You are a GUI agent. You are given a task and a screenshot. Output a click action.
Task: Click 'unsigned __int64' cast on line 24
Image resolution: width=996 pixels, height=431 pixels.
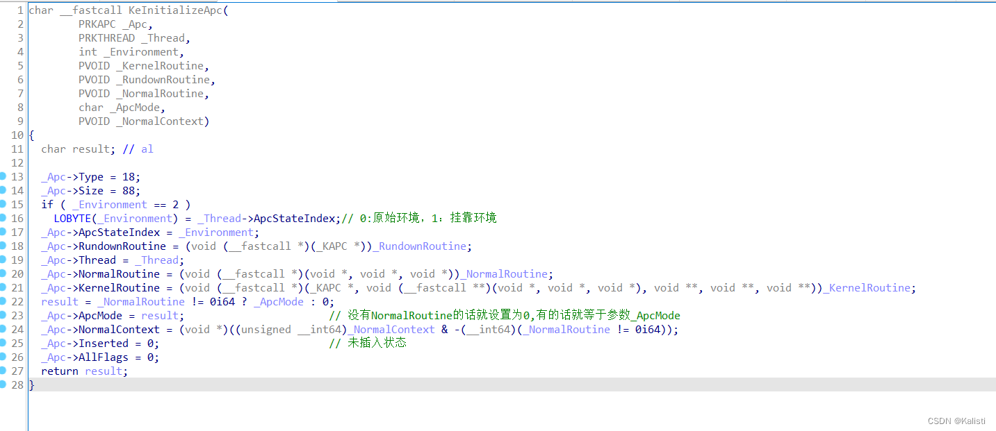[x=292, y=330]
